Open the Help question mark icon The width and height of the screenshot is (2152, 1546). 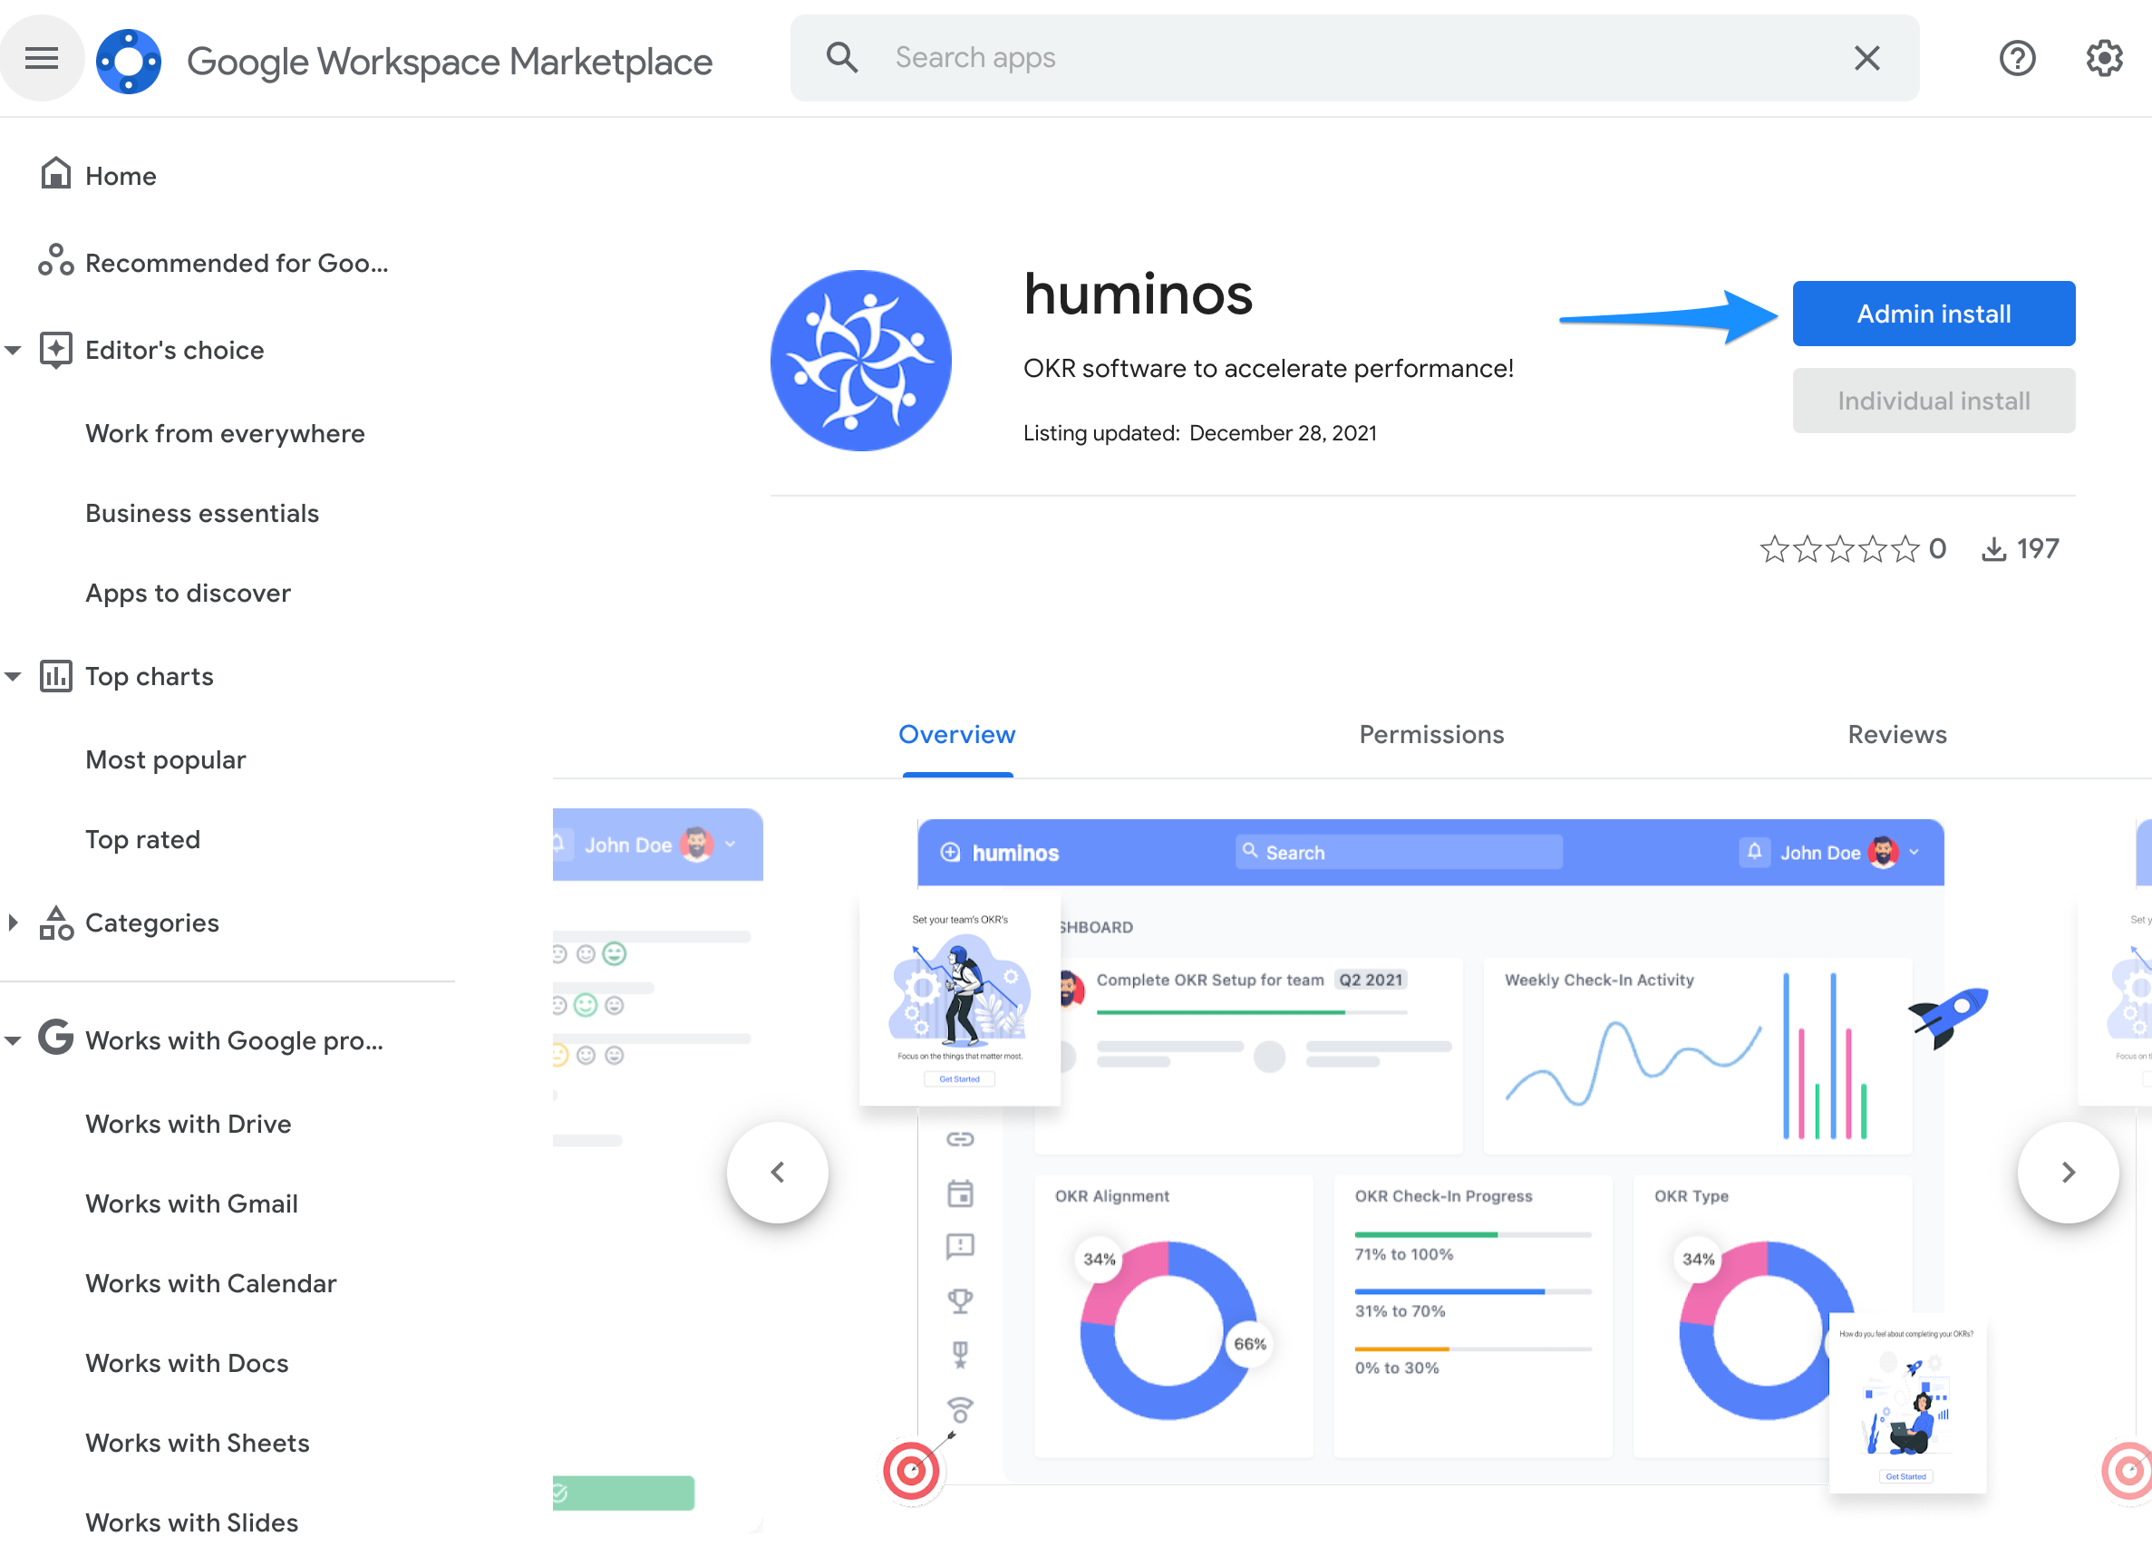pyautogui.click(x=2016, y=59)
